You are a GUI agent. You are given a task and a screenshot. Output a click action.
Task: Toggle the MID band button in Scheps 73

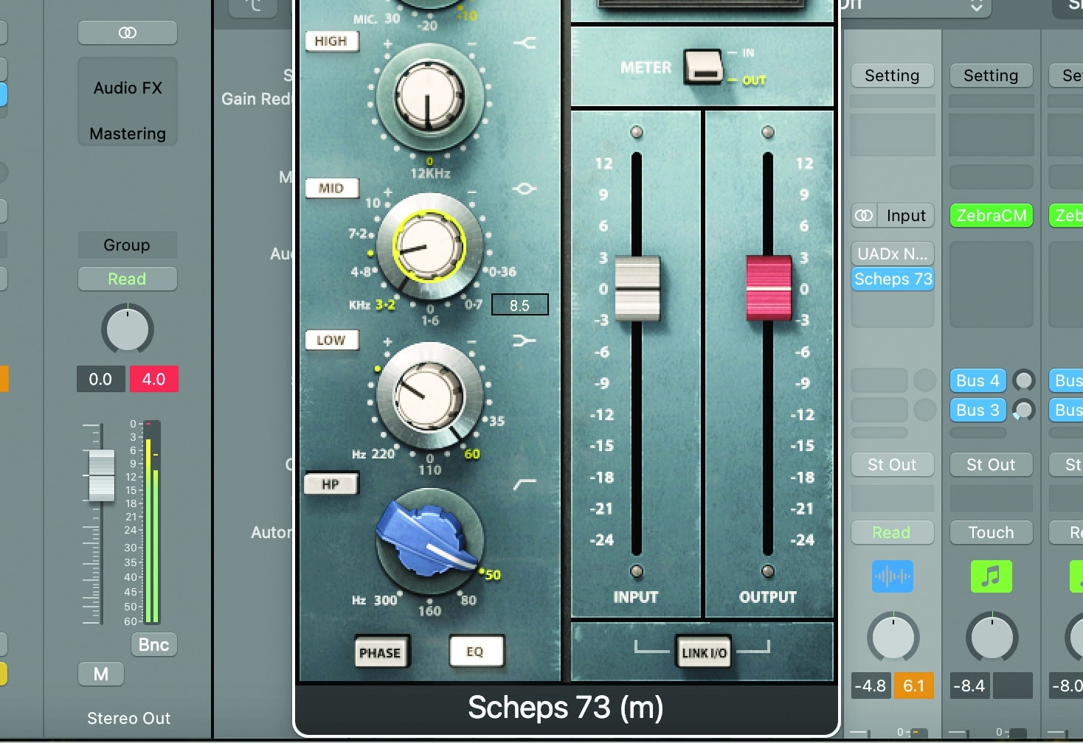[331, 188]
